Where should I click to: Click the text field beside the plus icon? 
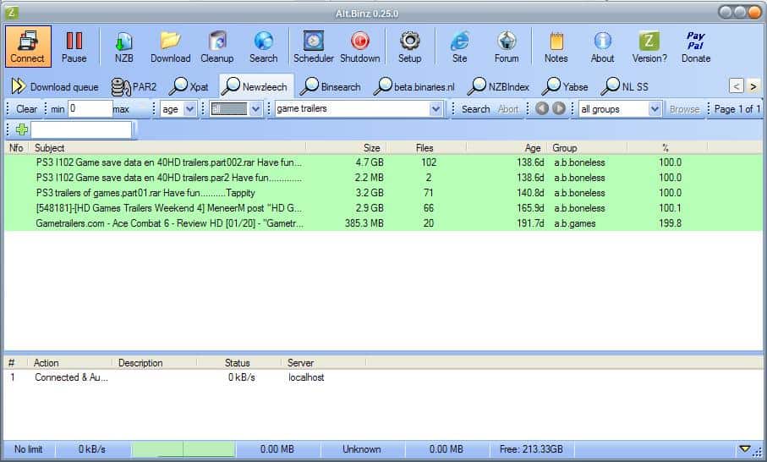pyautogui.click(x=81, y=129)
